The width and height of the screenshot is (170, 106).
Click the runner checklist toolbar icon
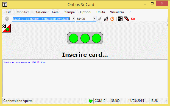tap(120, 19)
